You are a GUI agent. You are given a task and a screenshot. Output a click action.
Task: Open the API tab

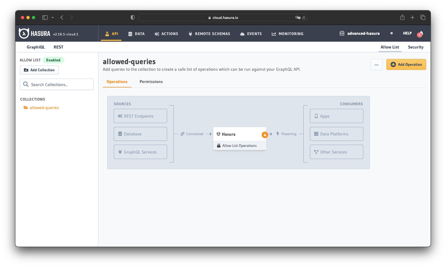(x=111, y=34)
